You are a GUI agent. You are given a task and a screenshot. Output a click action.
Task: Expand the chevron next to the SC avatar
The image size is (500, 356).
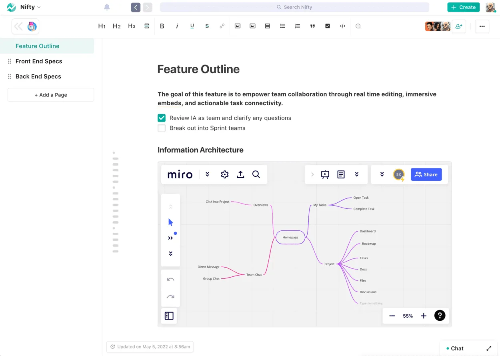coord(382,174)
